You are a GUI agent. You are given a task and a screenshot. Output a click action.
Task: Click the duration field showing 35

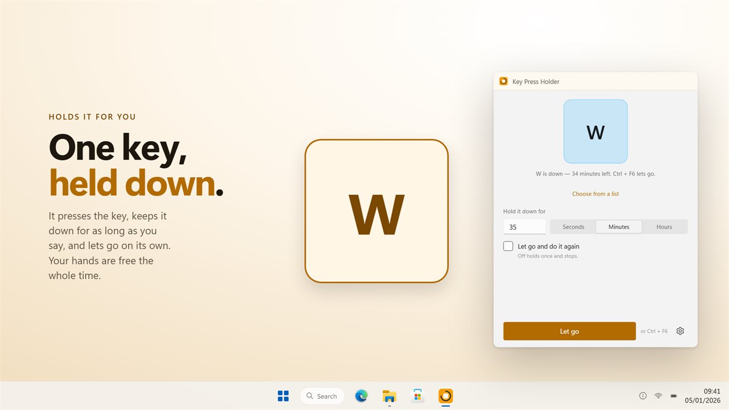click(x=525, y=227)
